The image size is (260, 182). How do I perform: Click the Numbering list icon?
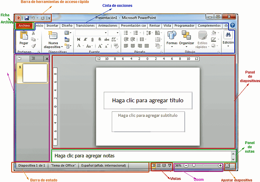[136, 33]
